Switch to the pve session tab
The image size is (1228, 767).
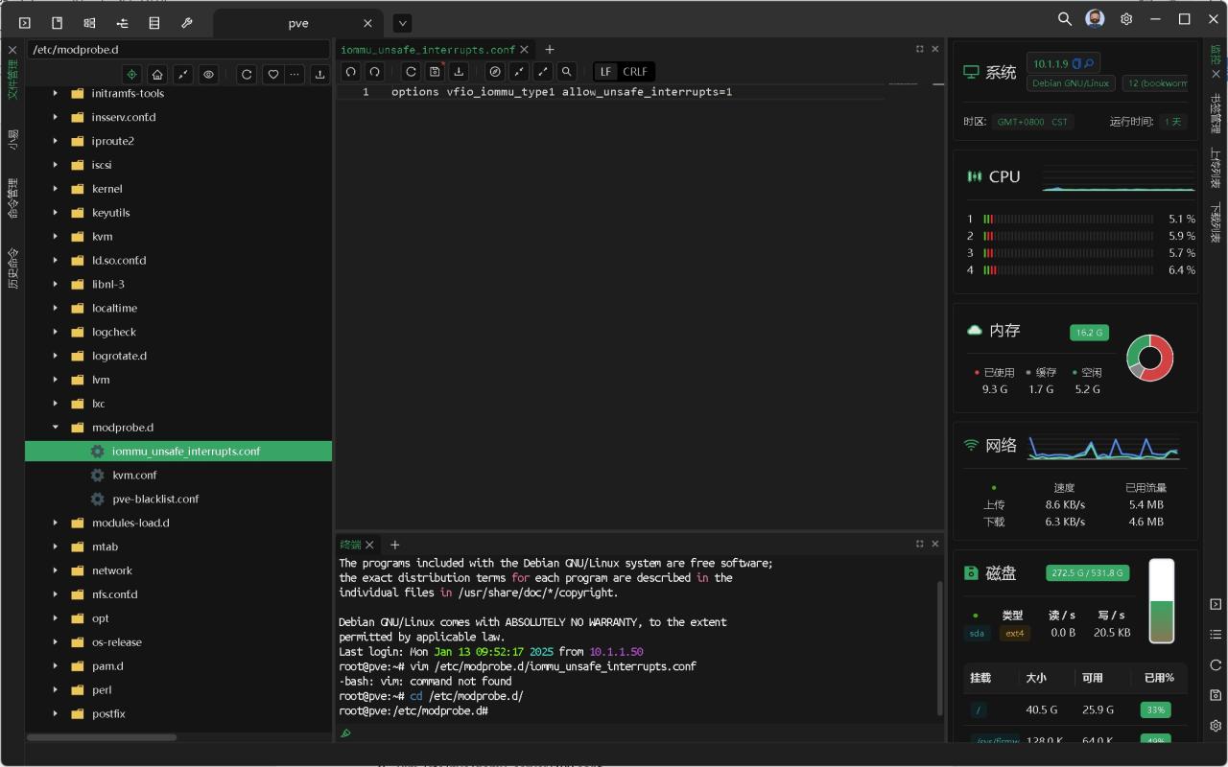click(297, 23)
